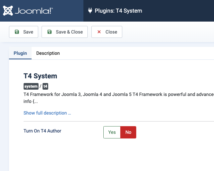Click the 't4' badge
214x171 pixels.
[x=45, y=86]
